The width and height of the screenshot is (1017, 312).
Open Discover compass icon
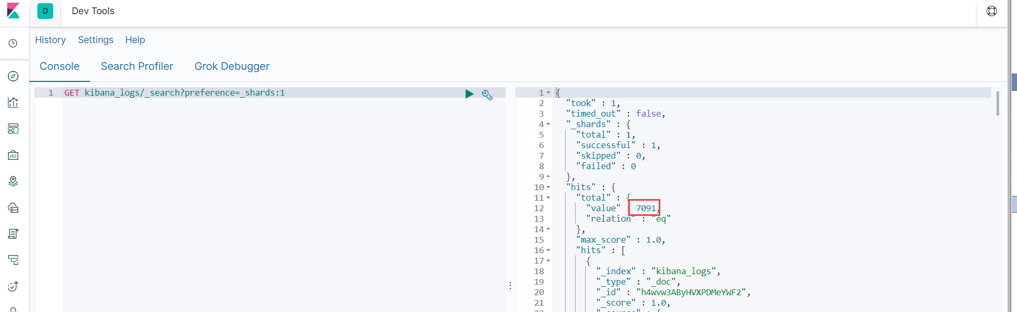13,76
